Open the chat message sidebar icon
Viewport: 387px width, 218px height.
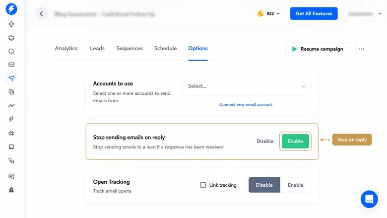tap(11, 176)
